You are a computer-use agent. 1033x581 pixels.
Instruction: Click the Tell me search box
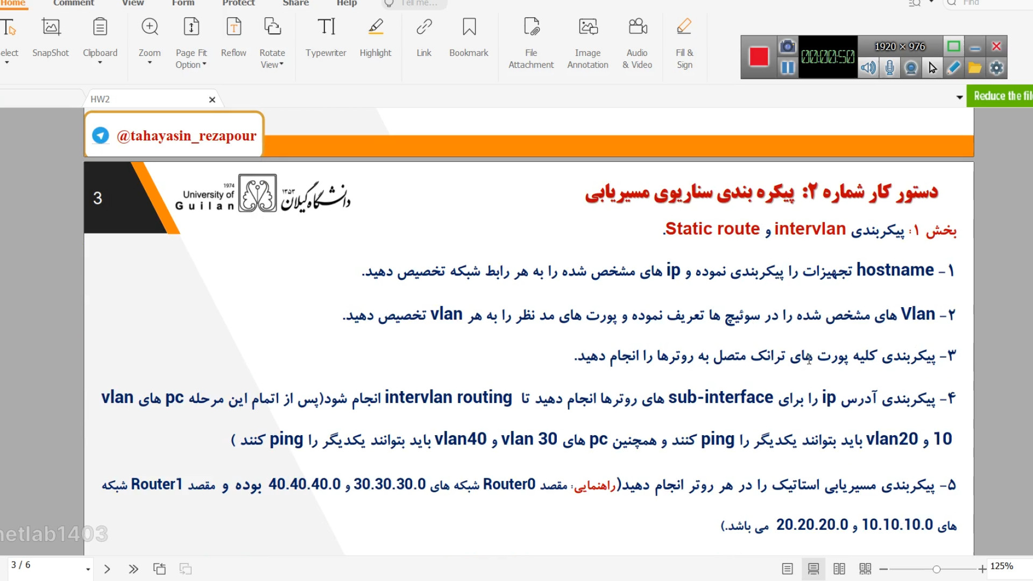414,4
